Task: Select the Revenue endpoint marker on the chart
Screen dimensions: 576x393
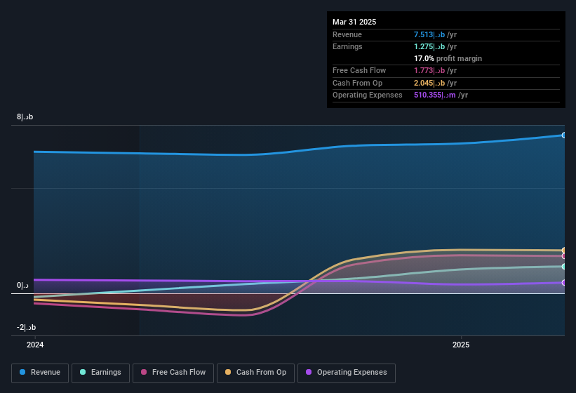Action: 564,135
